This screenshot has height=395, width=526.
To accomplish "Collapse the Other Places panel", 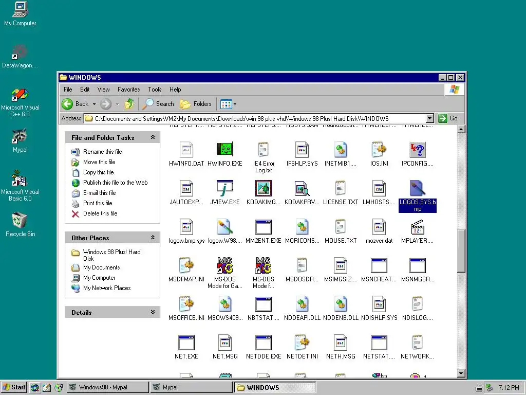I will [153, 238].
